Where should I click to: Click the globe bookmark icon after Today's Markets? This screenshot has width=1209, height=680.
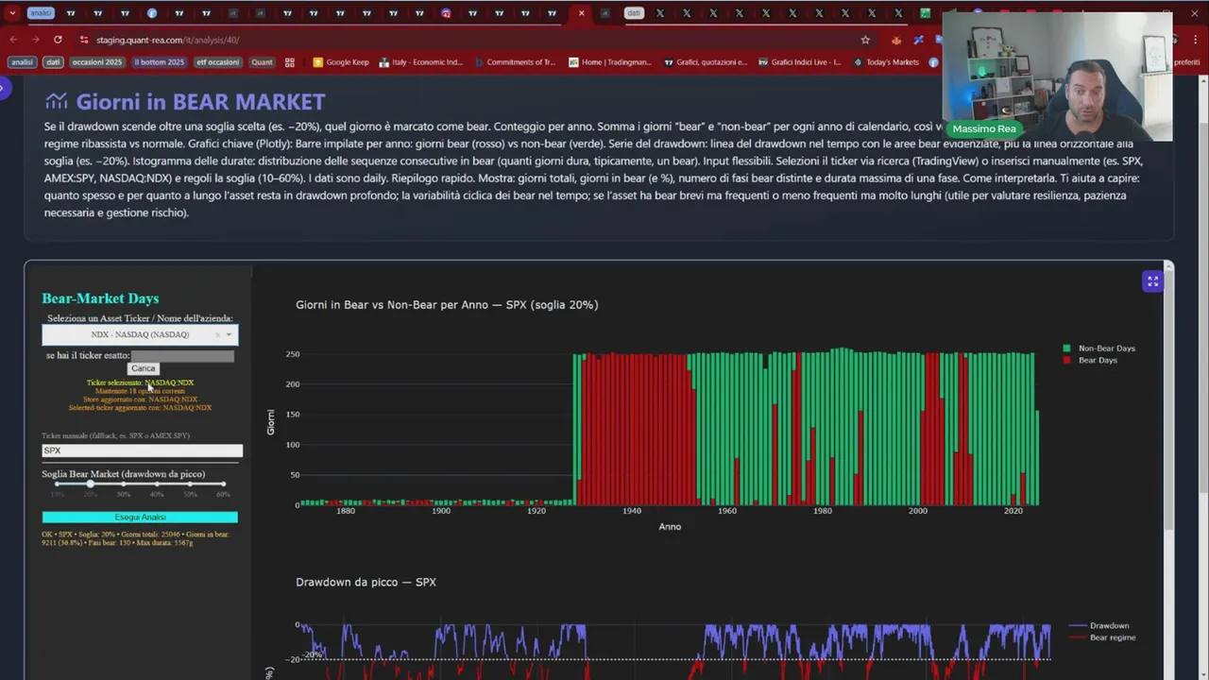coord(933,62)
